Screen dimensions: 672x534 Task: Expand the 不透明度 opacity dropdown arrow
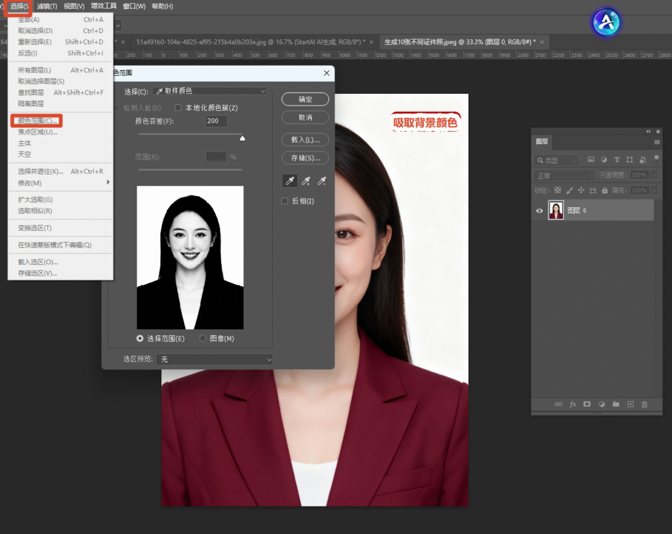(654, 175)
